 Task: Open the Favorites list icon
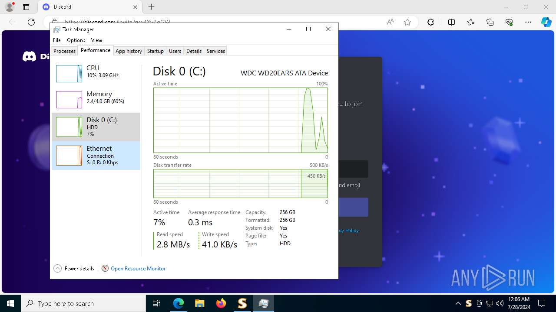click(x=471, y=22)
